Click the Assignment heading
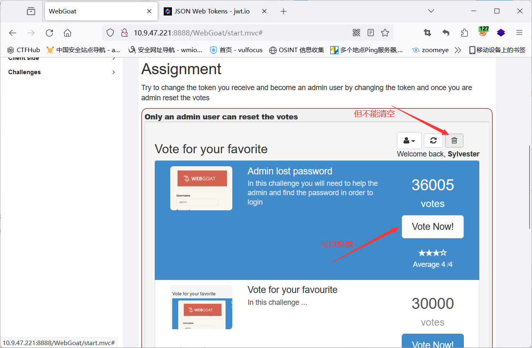The image size is (532, 348). click(x=181, y=69)
